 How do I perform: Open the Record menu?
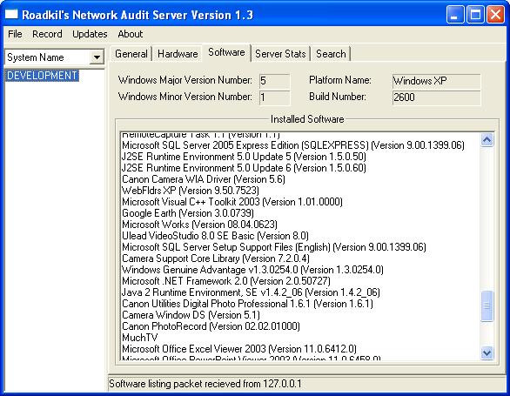coord(47,34)
